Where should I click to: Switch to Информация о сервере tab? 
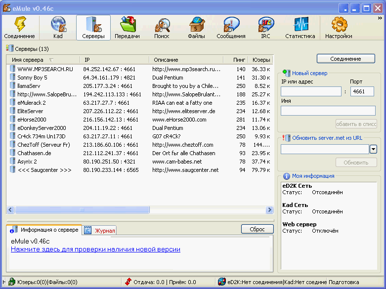click(x=44, y=230)
